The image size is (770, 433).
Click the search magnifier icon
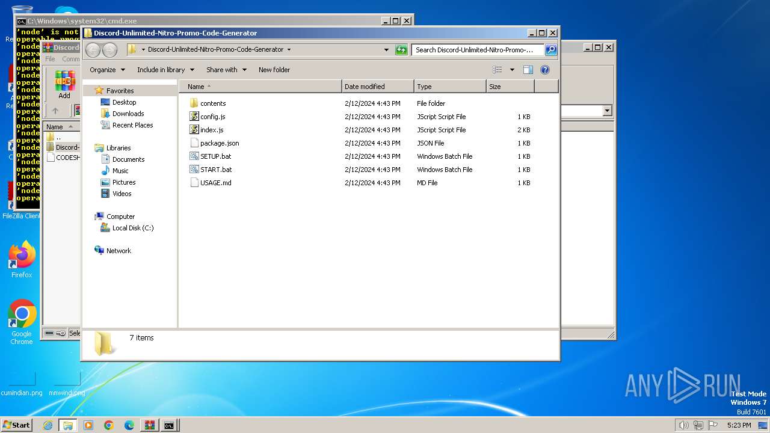coord(550,50)
